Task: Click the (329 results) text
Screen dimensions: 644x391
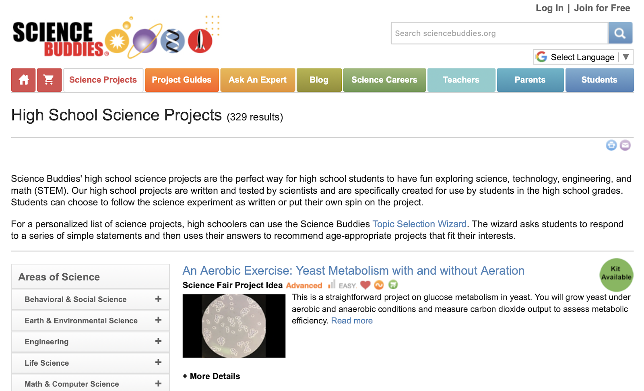Action: pos(255,117)
